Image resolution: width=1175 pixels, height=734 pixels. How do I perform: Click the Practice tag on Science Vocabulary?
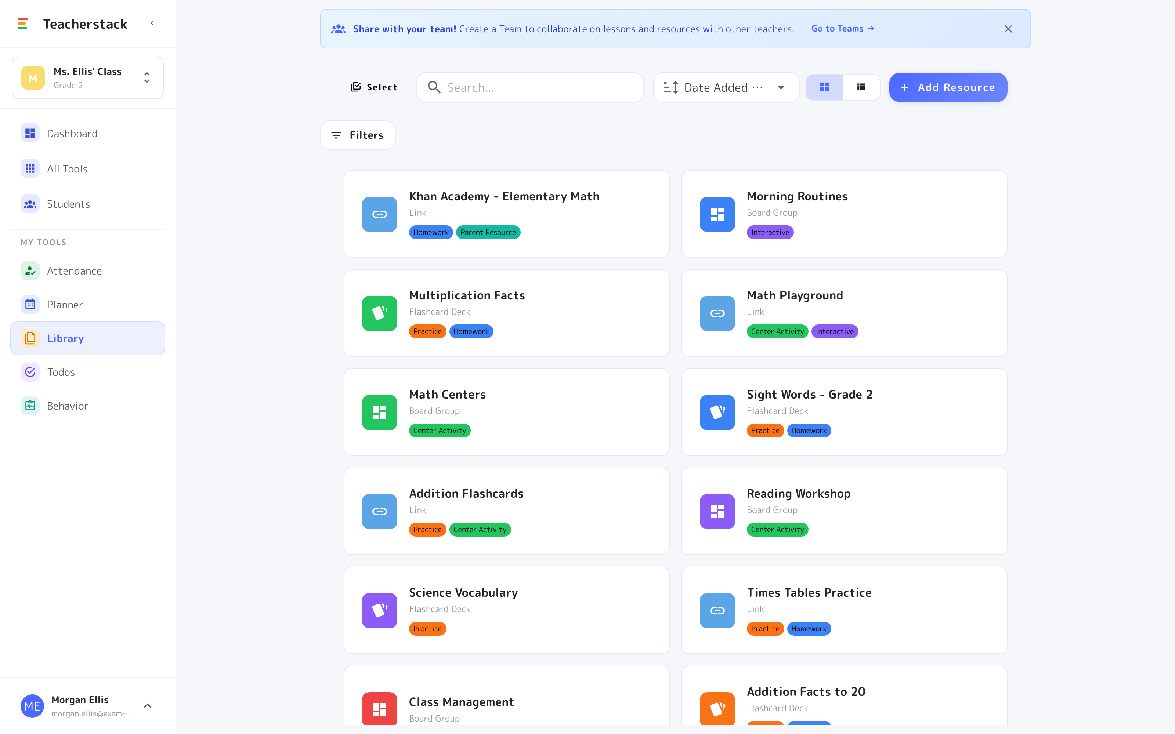tap(427, 628)
